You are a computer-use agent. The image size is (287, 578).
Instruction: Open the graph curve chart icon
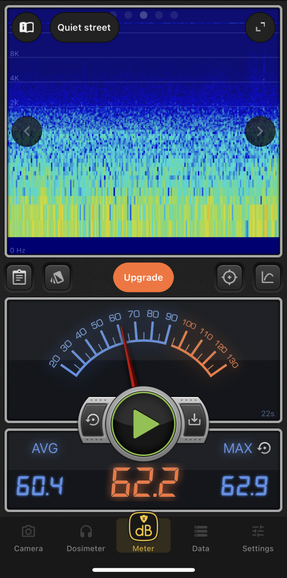(267, 278)
